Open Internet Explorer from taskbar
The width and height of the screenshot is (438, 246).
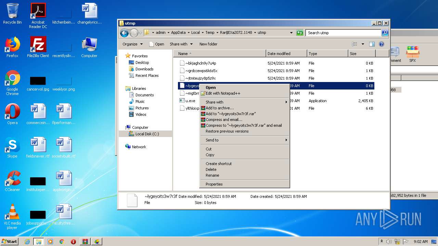pyautogui.click(x=27, y=242)
